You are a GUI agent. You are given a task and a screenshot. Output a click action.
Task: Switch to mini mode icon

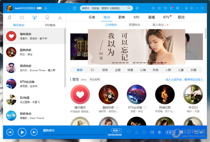pyautogui.click(x=192, y=8)
